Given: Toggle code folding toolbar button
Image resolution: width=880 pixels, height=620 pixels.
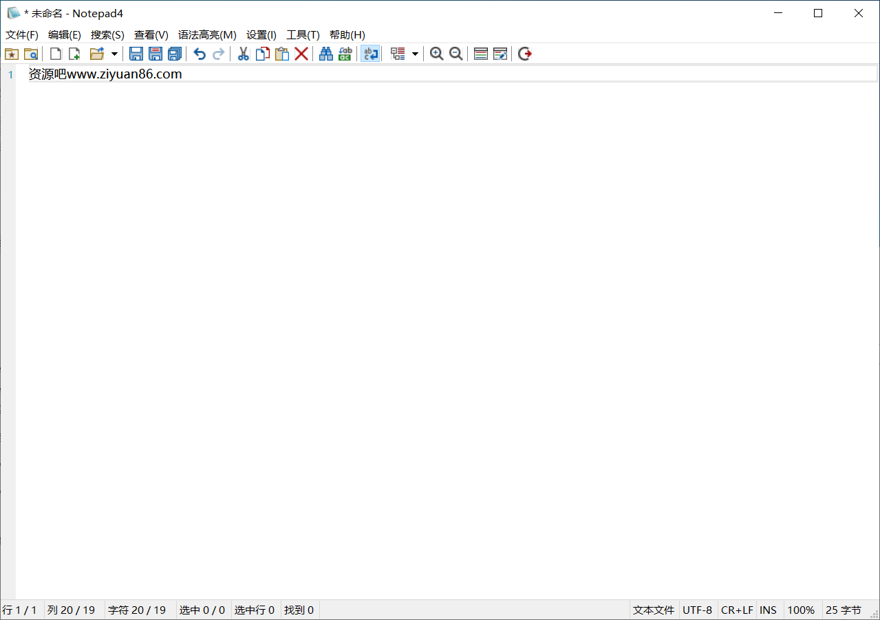Looking at the screenshot, I should (398, 54).
